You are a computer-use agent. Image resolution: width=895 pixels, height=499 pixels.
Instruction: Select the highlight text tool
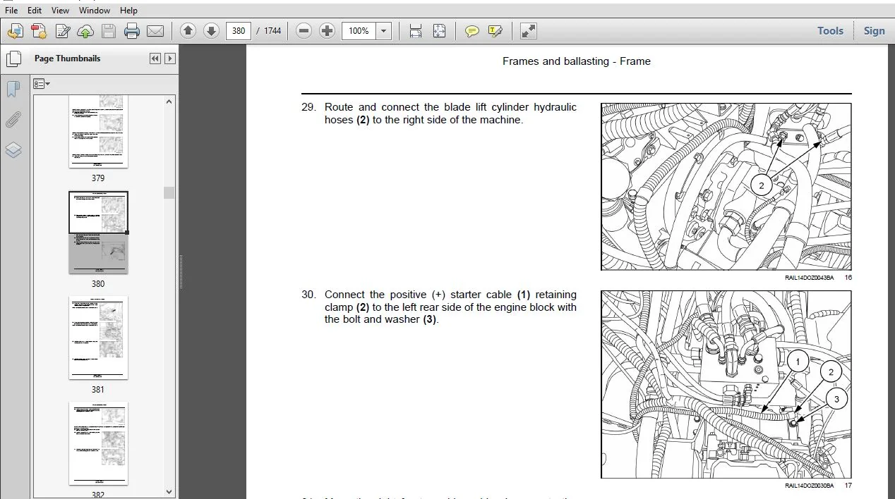[495, 31]
